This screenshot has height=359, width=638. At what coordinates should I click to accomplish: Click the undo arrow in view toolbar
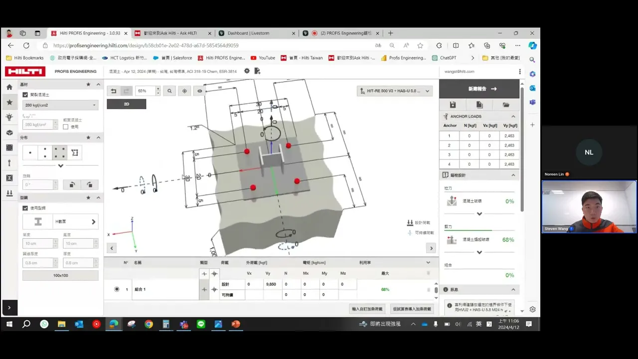tap(113, 91)
